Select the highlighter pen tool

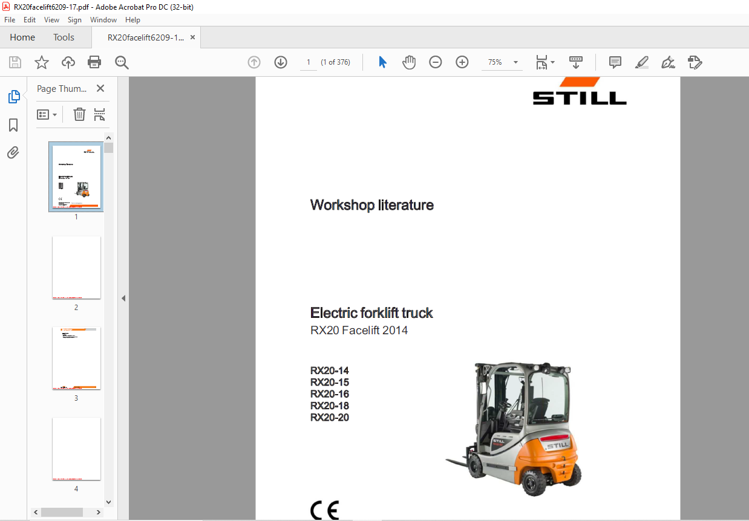click(x=642, y=62)
